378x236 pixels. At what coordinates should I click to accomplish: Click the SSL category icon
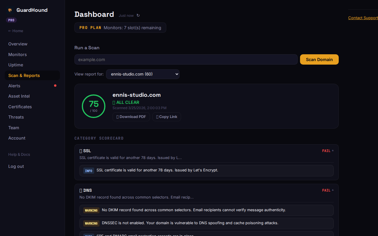click(x=81, y=151)
